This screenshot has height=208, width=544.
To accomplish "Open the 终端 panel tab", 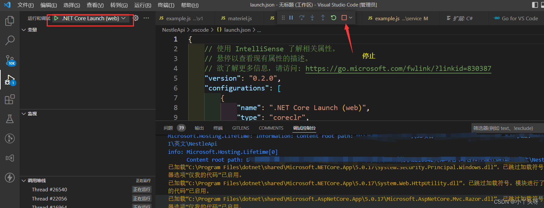I will [218, 128].
